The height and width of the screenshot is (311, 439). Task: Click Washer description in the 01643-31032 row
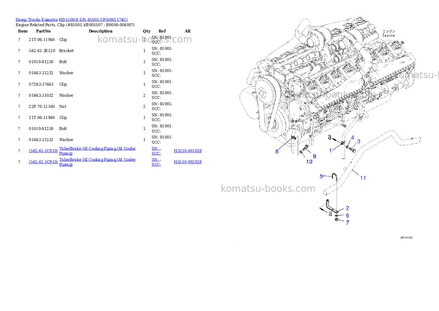click(x=66, y=95)
